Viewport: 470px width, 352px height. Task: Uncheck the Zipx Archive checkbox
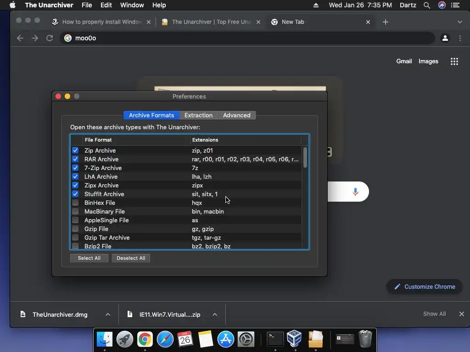tap(75, 185)
